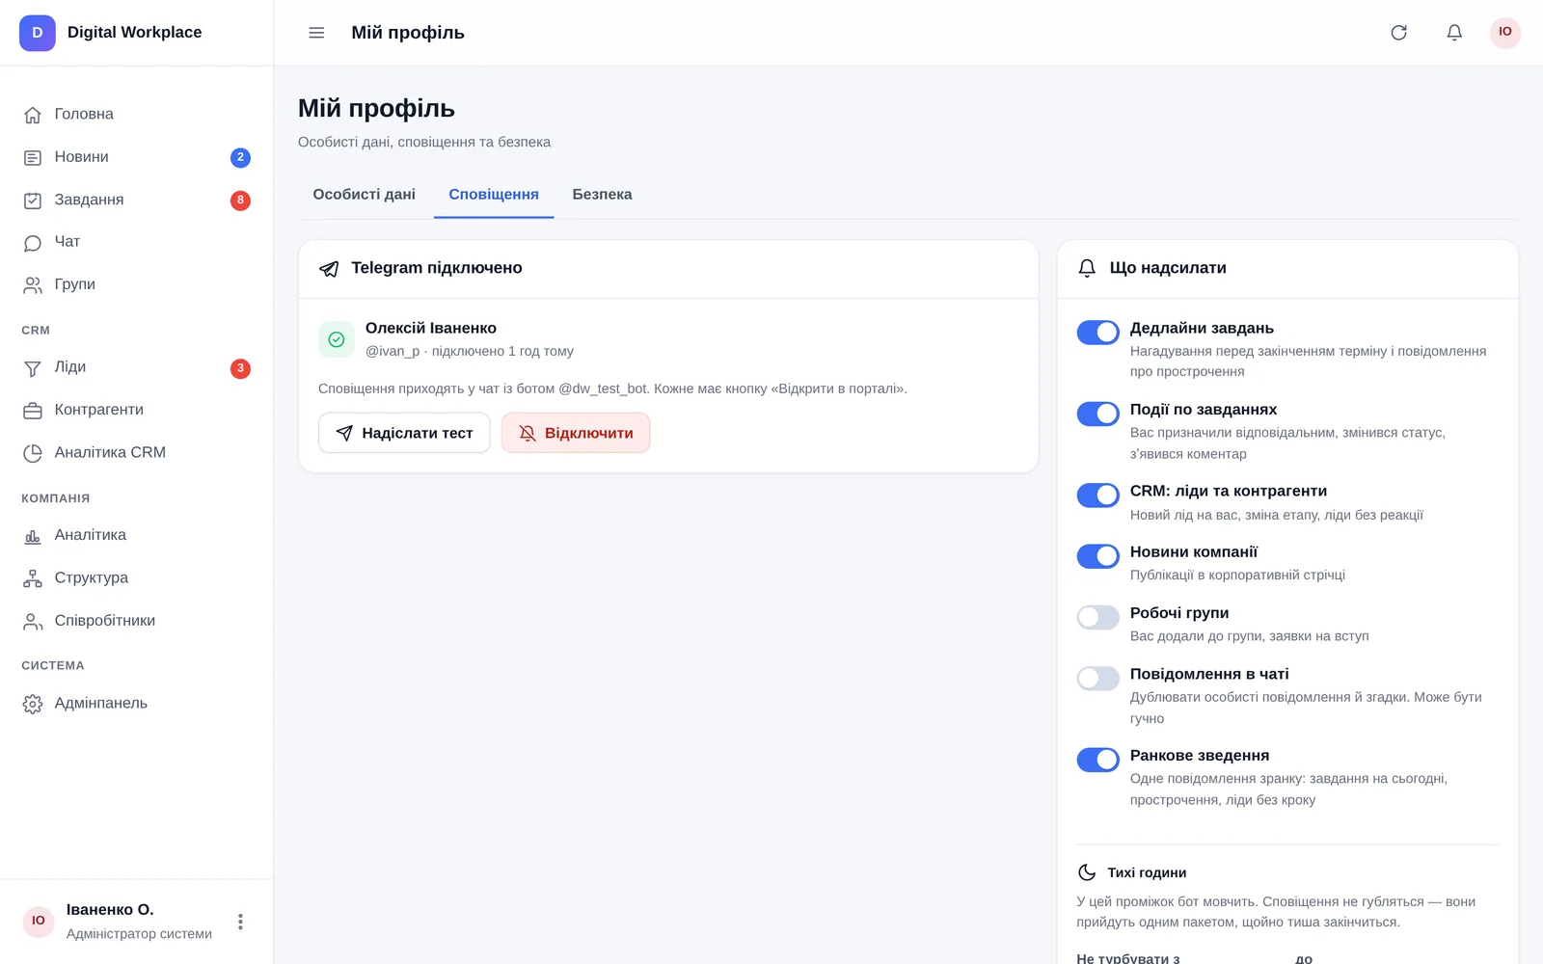Open the notifications bell in header
The height and width of the screenshot is (964, 1543).
(1454, 33)
